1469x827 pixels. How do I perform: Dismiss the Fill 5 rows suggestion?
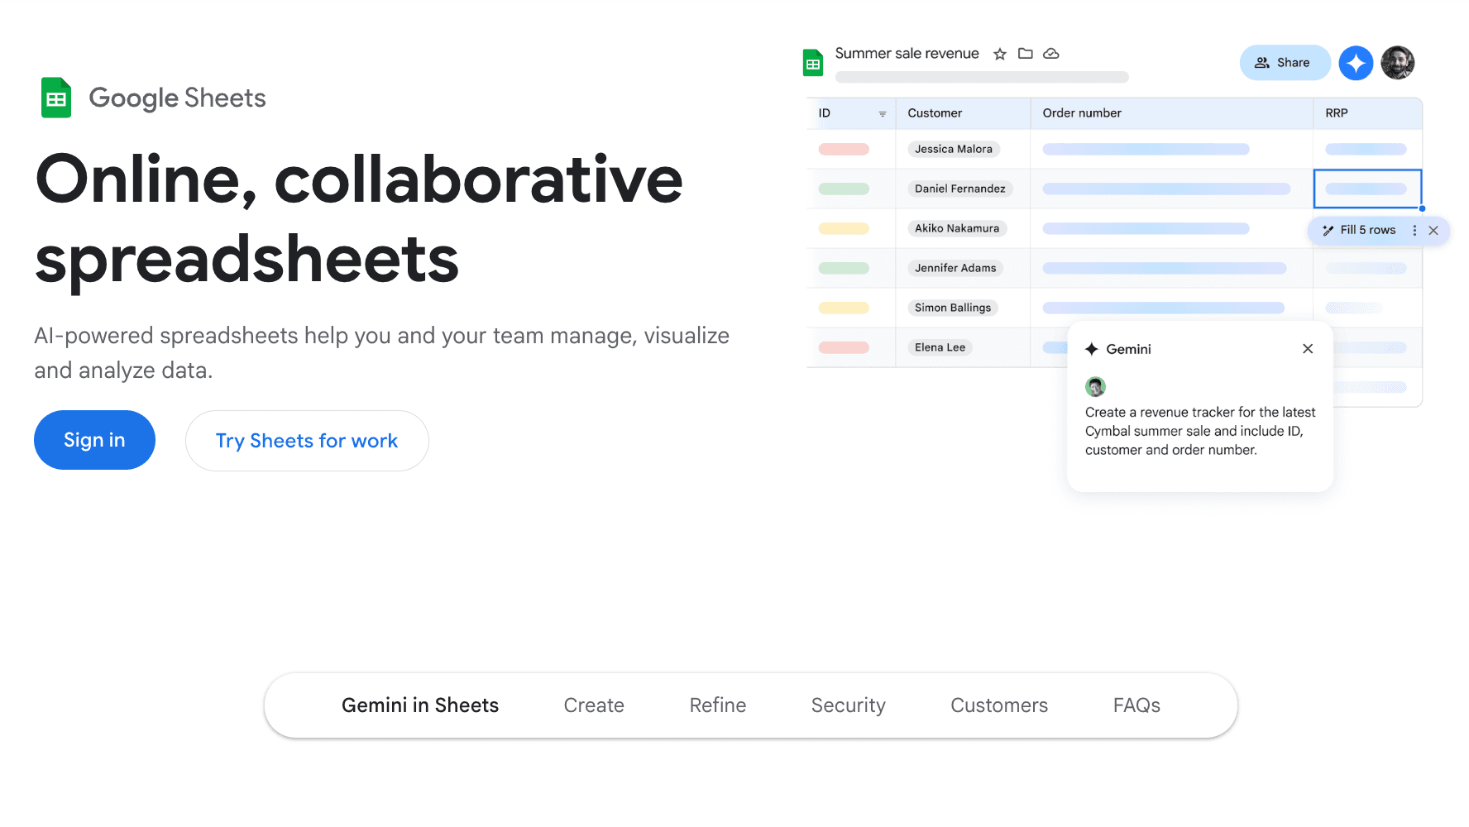(x=1433, y=231)
